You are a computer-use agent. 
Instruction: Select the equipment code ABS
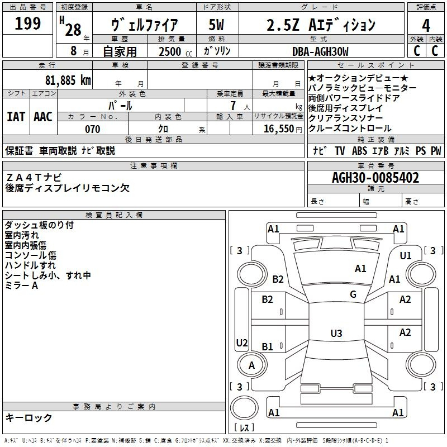pos(359,150)
